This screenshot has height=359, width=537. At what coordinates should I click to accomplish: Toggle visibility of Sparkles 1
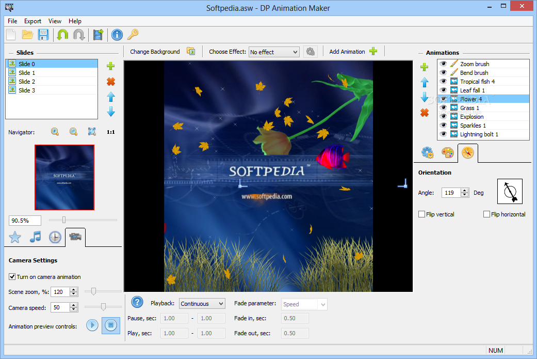[443, 126]
